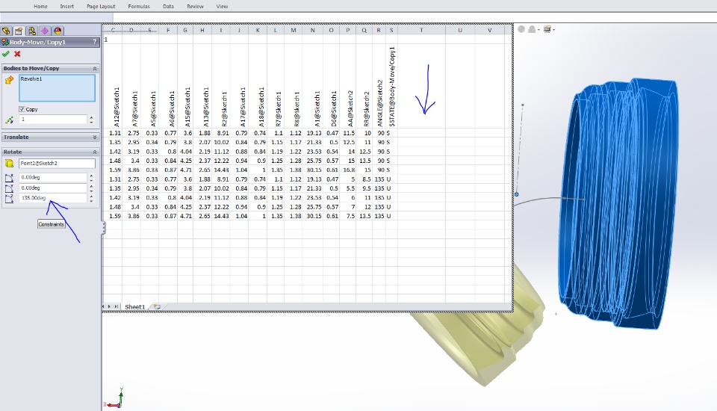Open the FeatureManager design tree tab

pyautogui.click(x=6, y=31)
